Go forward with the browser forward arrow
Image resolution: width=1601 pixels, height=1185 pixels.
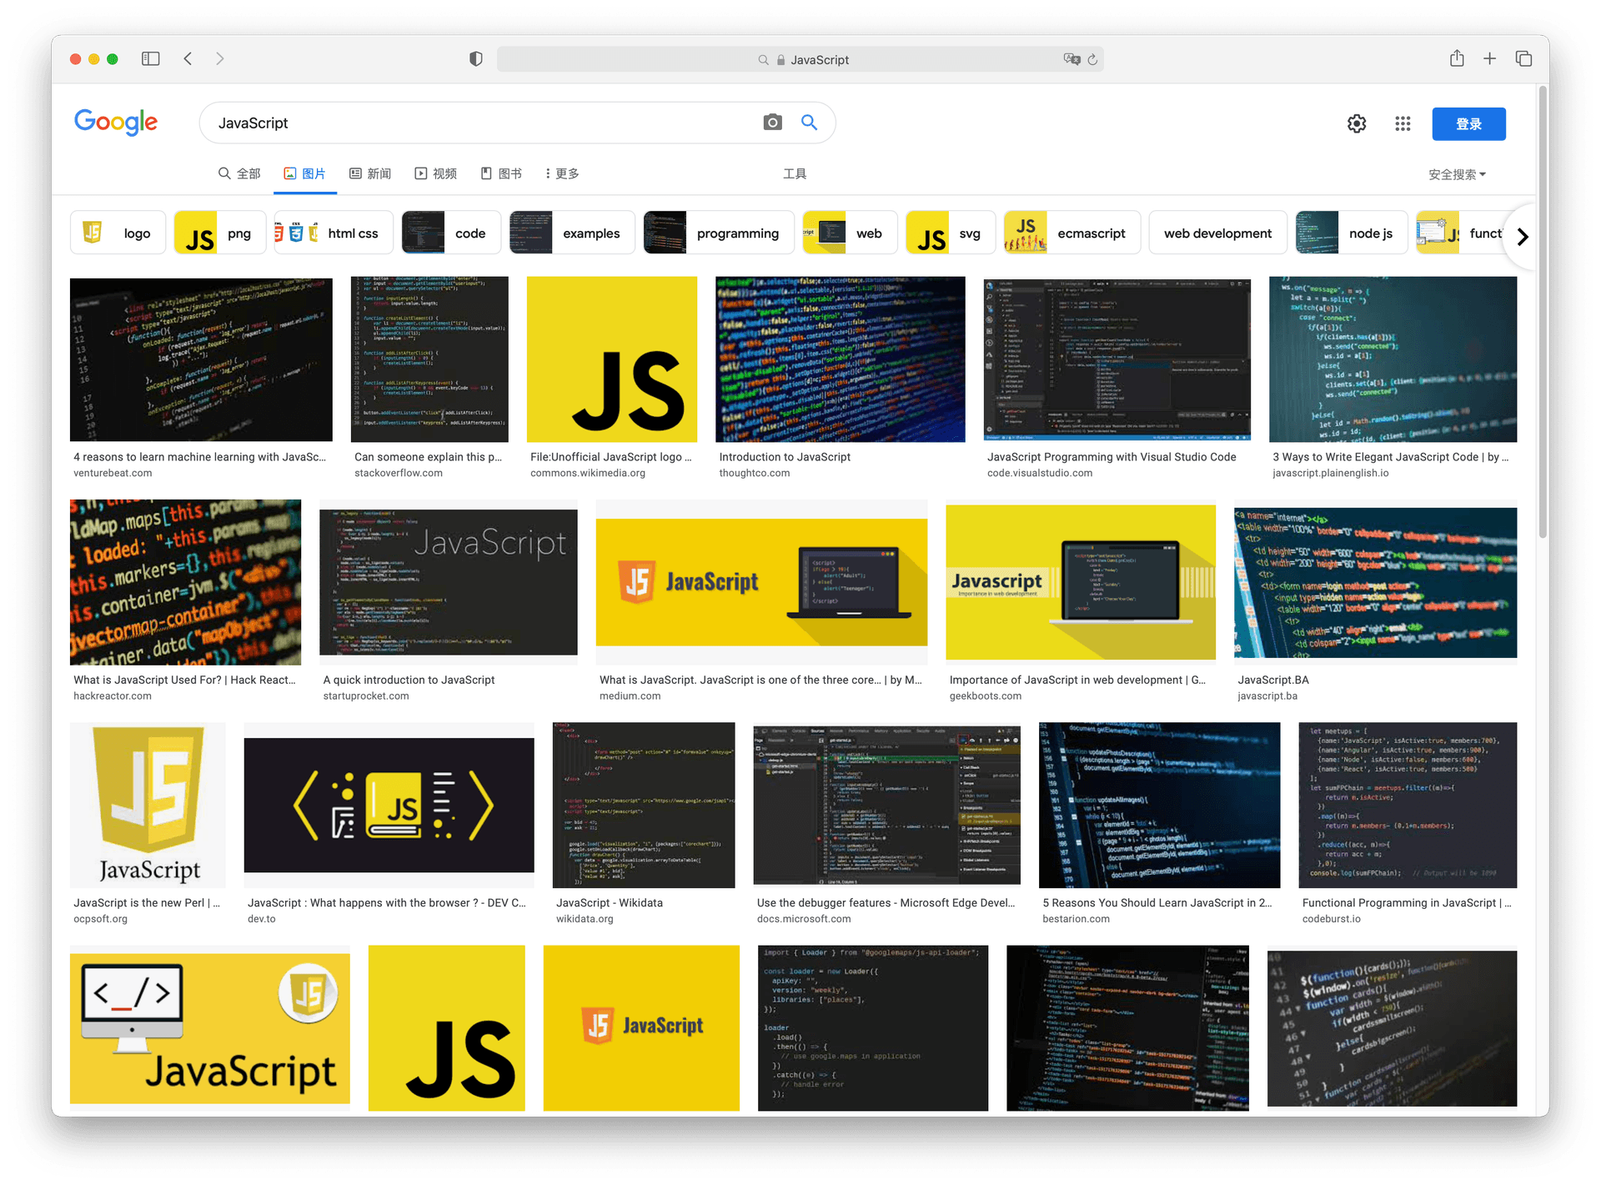(219, 58)
